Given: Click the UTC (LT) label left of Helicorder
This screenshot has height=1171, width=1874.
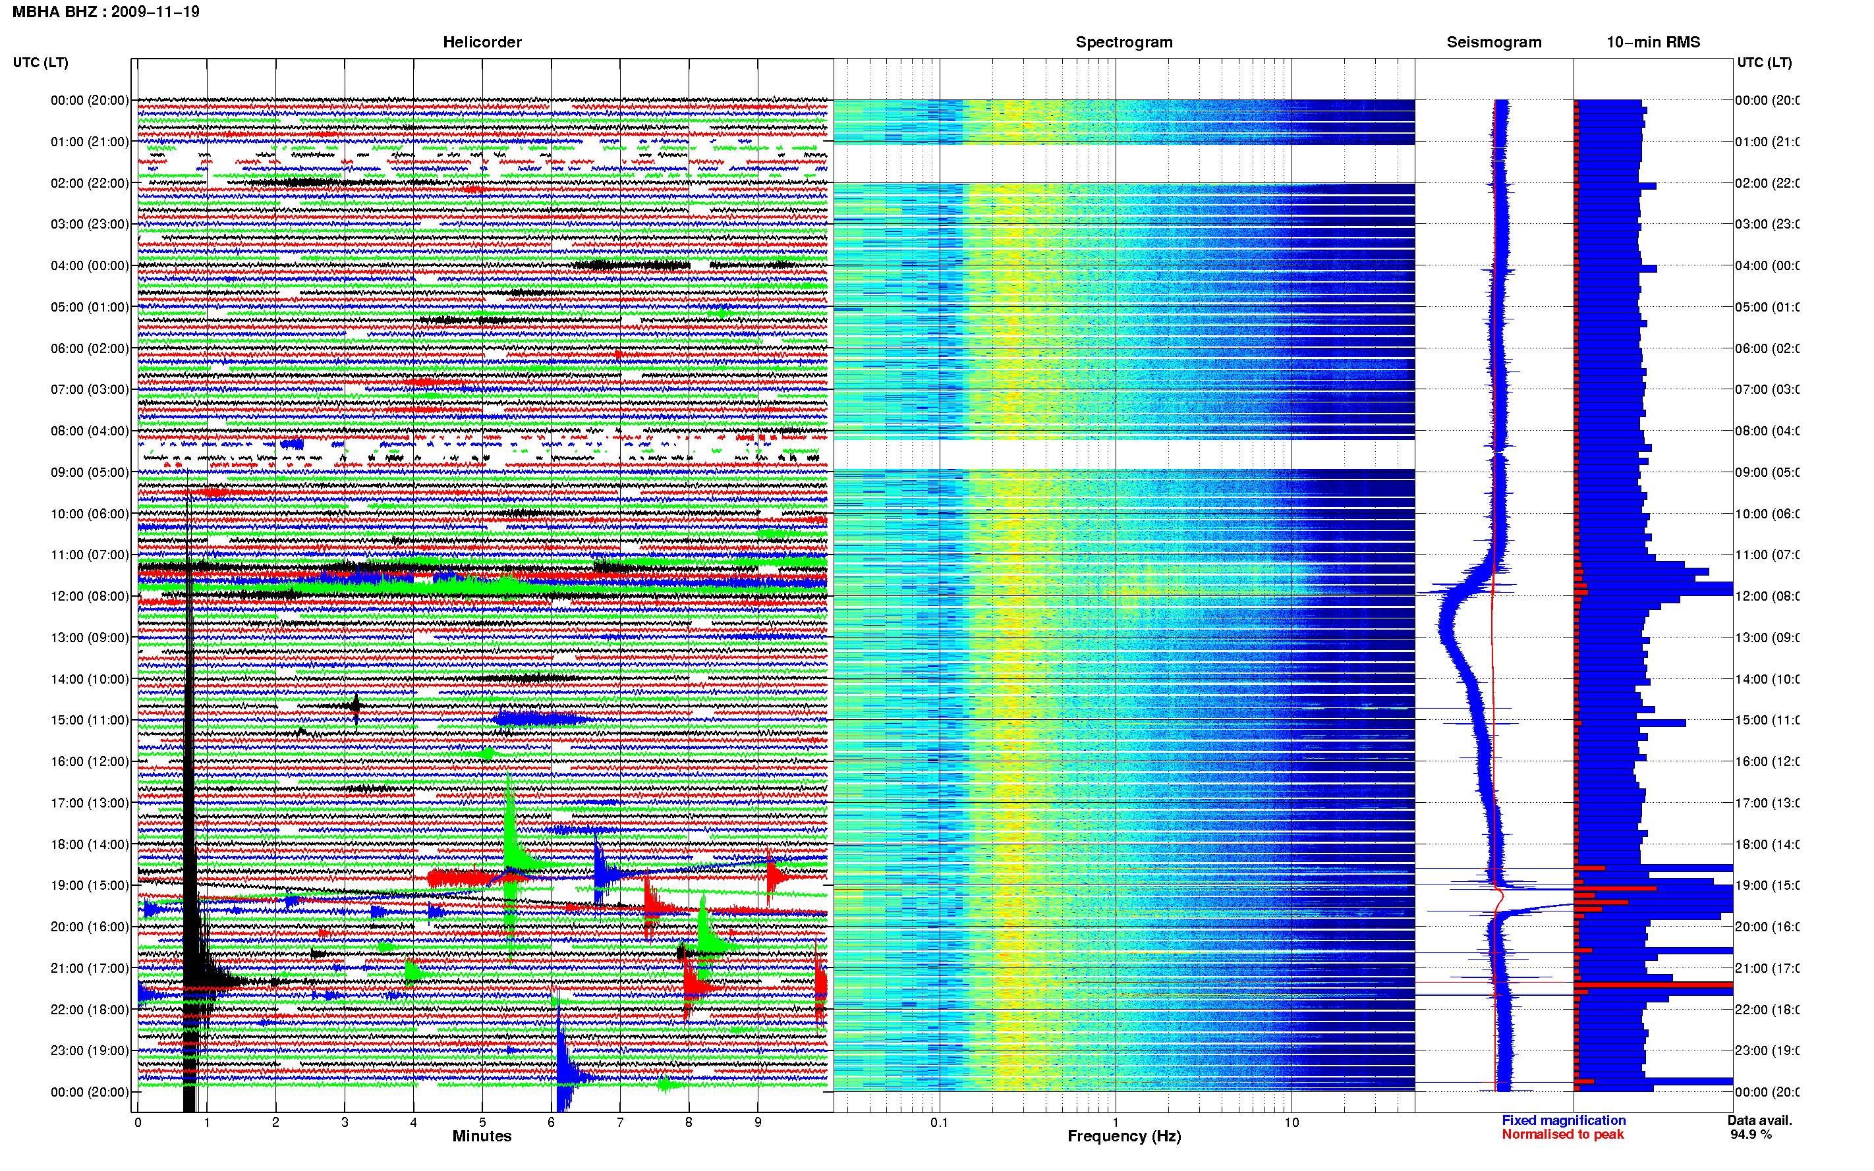Looking at the screenshot, I should [40, 62].
